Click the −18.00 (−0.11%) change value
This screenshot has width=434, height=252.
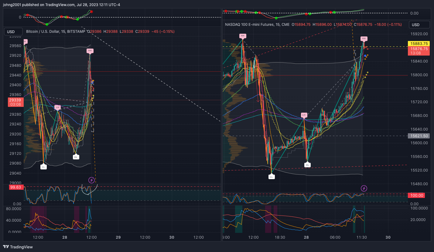point(388,25)
